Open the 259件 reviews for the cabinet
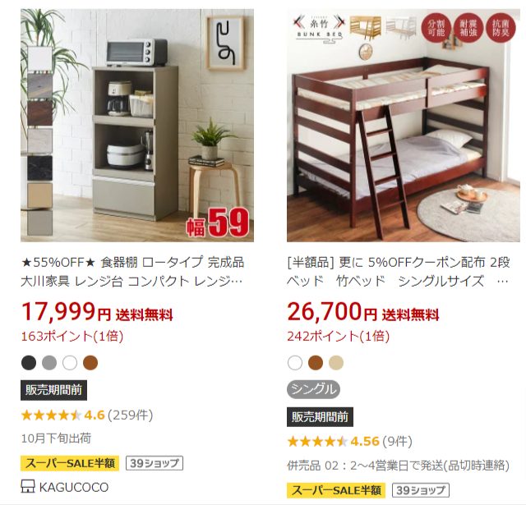Screen dimensions: 526x505 131,415
